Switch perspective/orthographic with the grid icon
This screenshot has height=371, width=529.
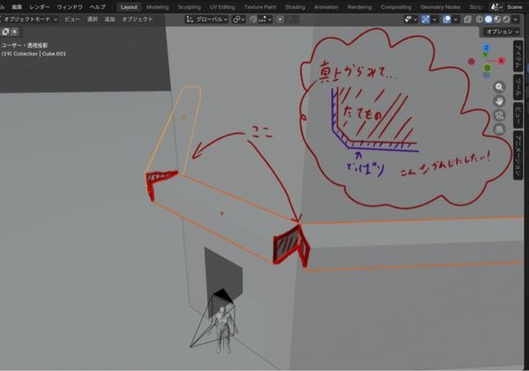point(499,130)
